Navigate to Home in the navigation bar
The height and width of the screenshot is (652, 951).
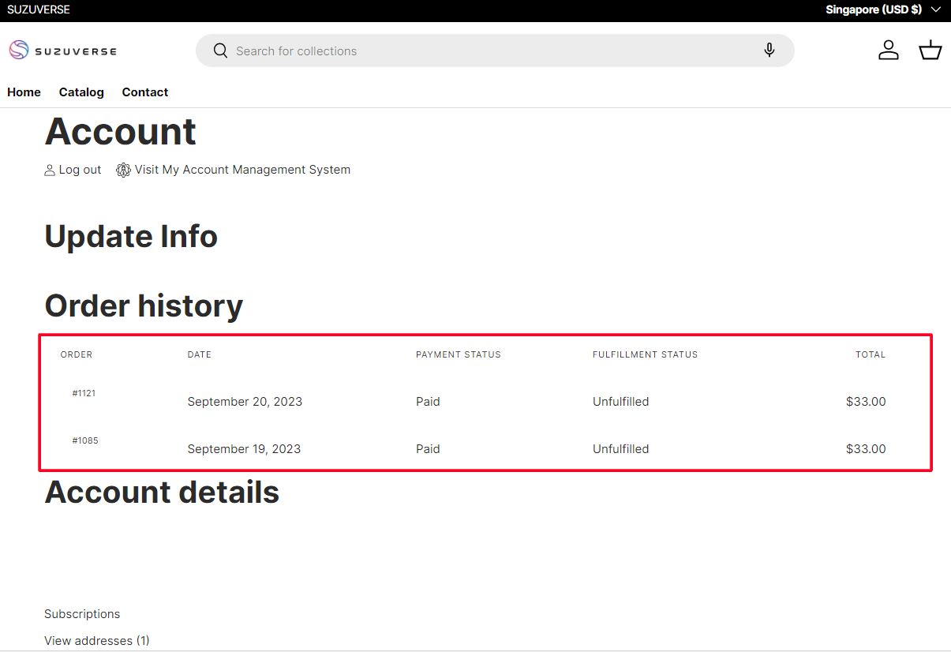pos(24,92)
